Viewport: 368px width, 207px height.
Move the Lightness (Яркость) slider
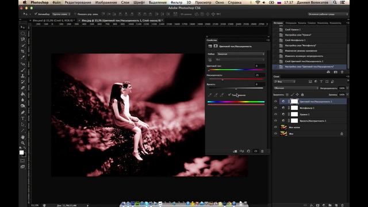click(x=236, y=89)
